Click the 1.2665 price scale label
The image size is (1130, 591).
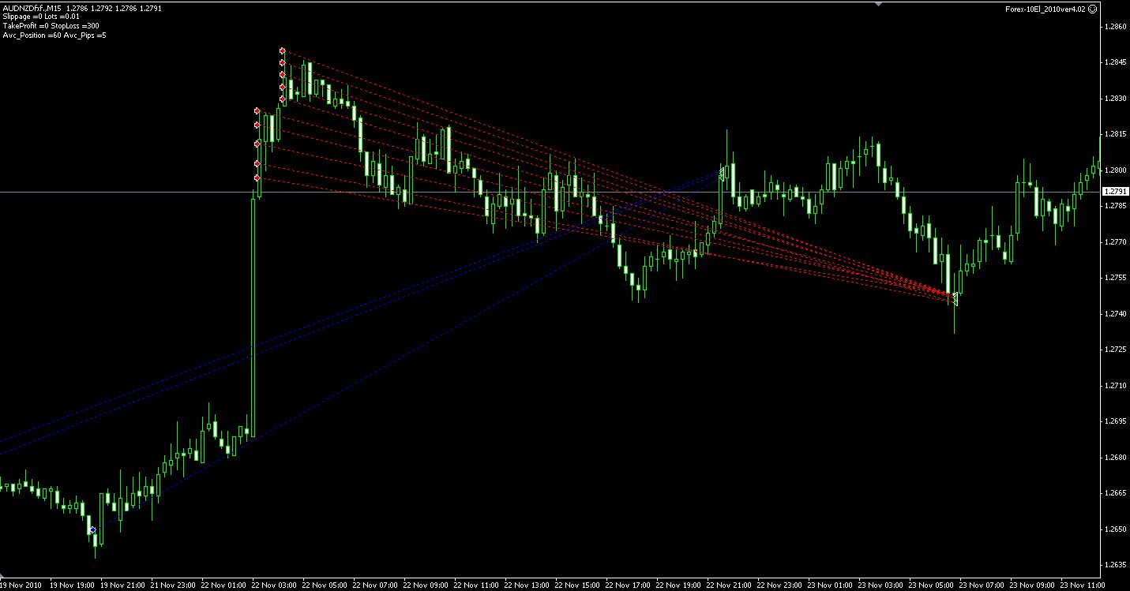coord(1116,493)
